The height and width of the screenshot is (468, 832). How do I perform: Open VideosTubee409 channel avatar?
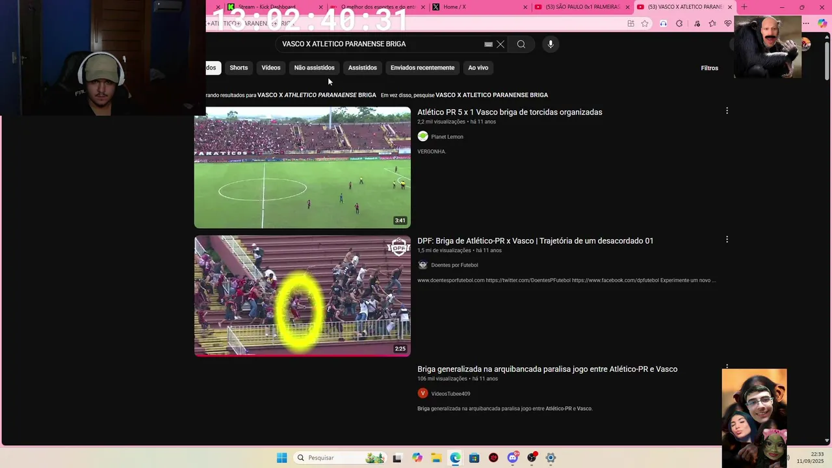(x=422, y=393)
